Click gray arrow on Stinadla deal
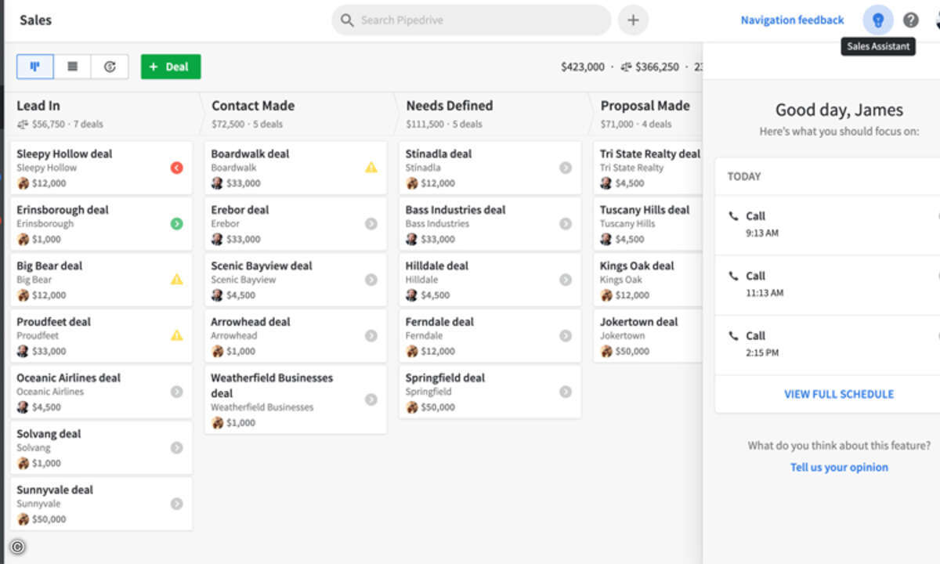Image resolution: width=940 pixels, height=564 pixels. [x=566, y=168]
